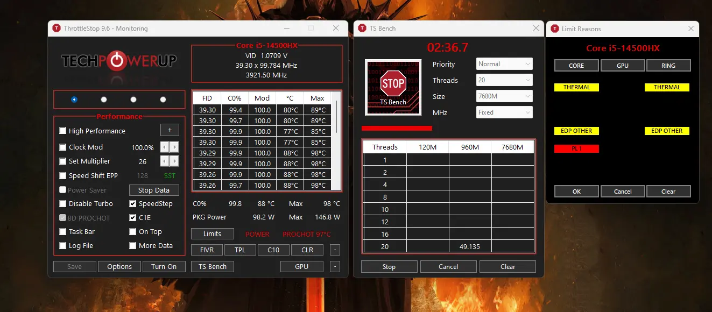The image size is (712, 312).
Task: Click the TS Bench button in ThrottleStop
Action: click(x=213, y=266)
